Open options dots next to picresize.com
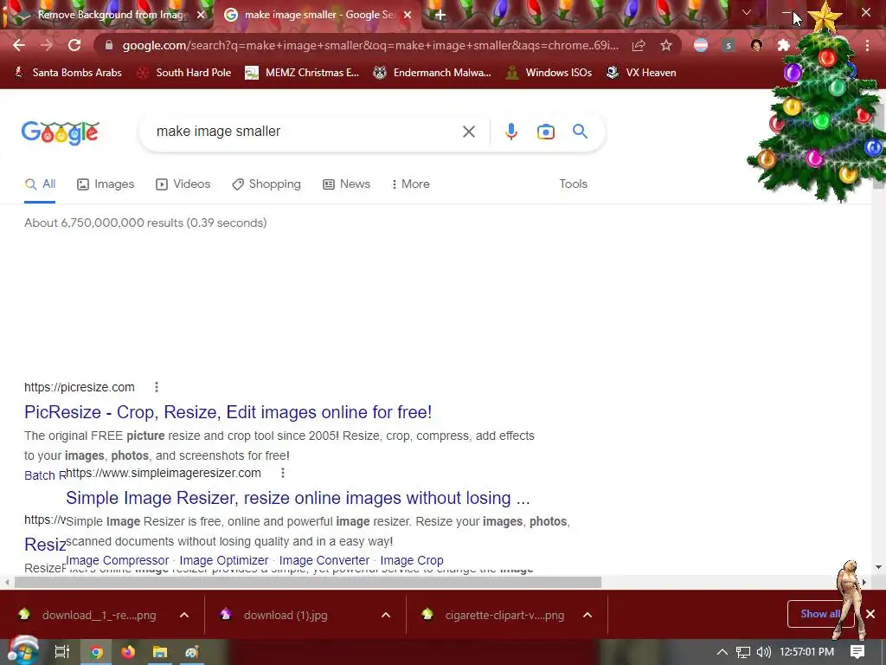The width and height of the screenshot is (886, 665). click(157, 387)
